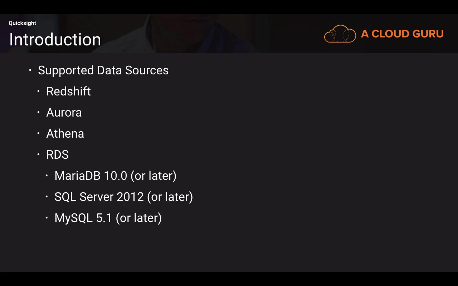This screenshot has width=458, height=286.
Task: Click the A Cloud Guru cloud icon
Action: tap(340, 34)
